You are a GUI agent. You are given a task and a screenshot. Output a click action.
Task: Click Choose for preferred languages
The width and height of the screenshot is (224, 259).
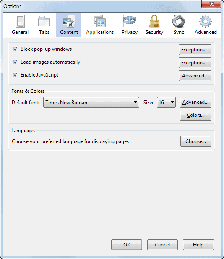(x=196, y=141)
